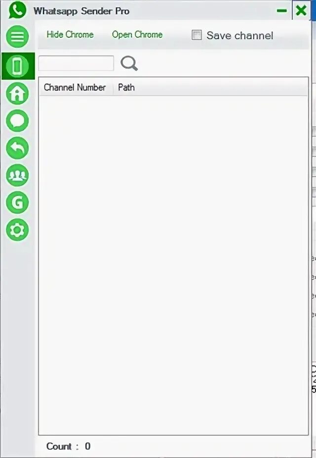Sort by Channel Number column header
The image size is (316, 458).
tap(76, 88)
